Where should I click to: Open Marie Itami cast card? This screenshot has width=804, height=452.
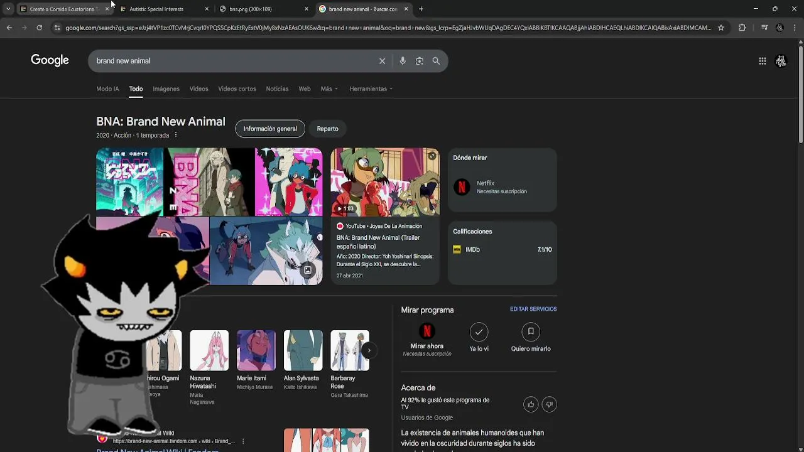[x=256, y=360]
